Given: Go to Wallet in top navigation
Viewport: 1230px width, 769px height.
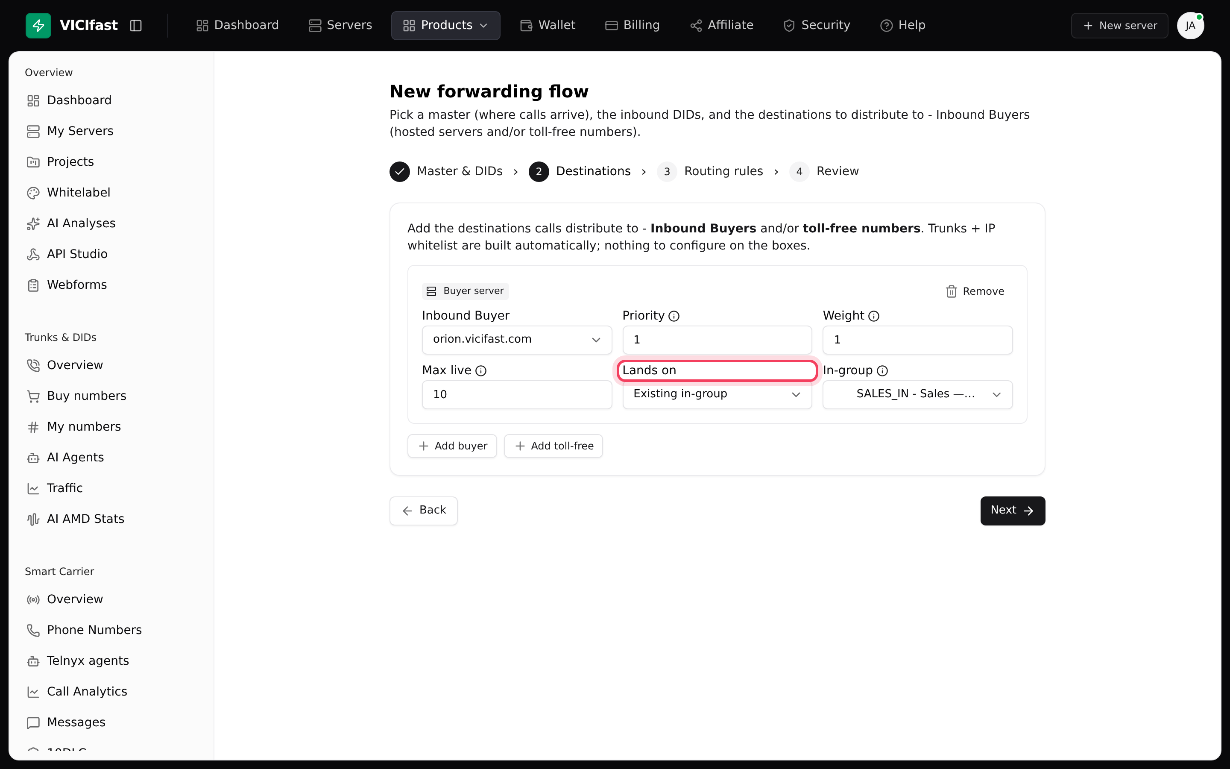Looking at the screenshot, I should tap(548, 26).
